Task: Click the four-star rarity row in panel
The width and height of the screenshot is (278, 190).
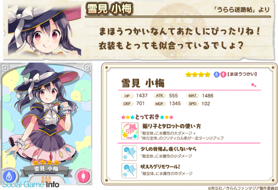Action: [x=198, y=75]
